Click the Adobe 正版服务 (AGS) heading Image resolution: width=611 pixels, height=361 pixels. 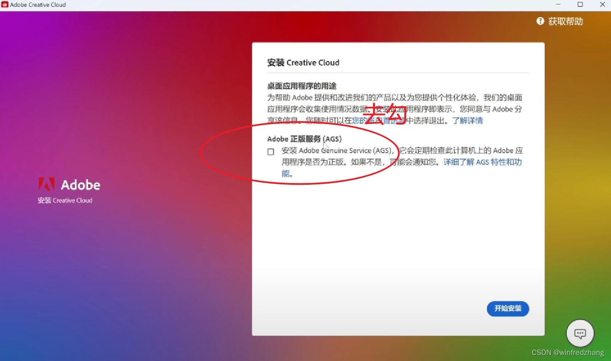click(305, 139)
